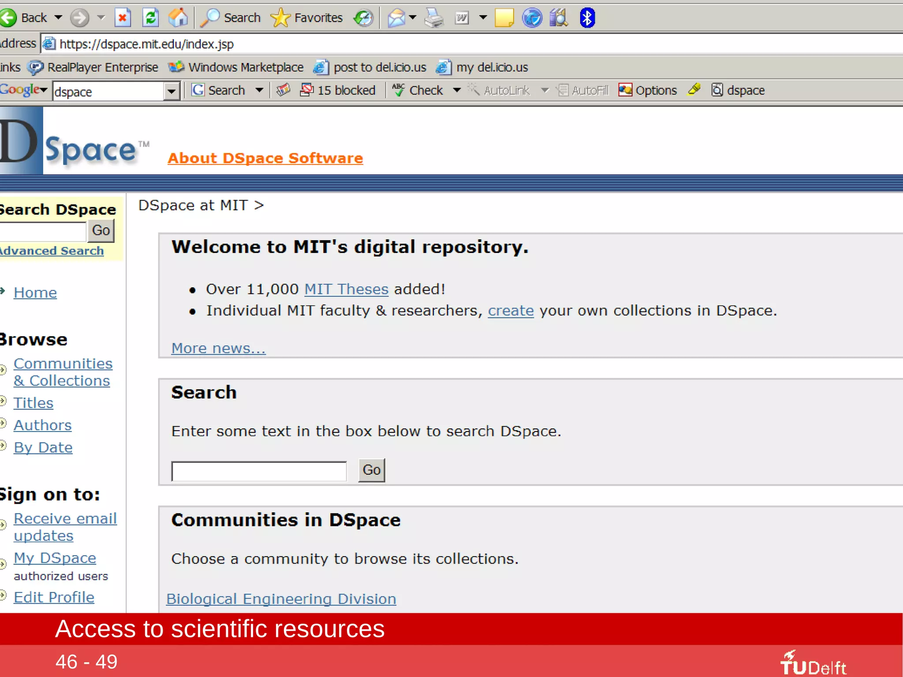This screenshot has height=677, width=903.
Task: Browse Communities & Collections
Action: coord(63,372)
